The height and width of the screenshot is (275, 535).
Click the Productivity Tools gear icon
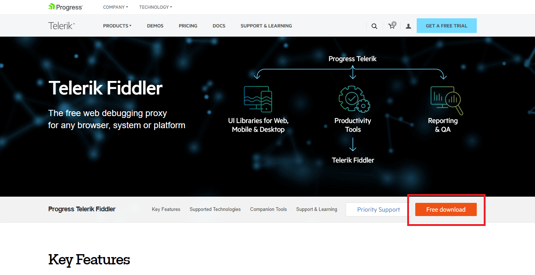pyautogui.click(x=354, y=99)
